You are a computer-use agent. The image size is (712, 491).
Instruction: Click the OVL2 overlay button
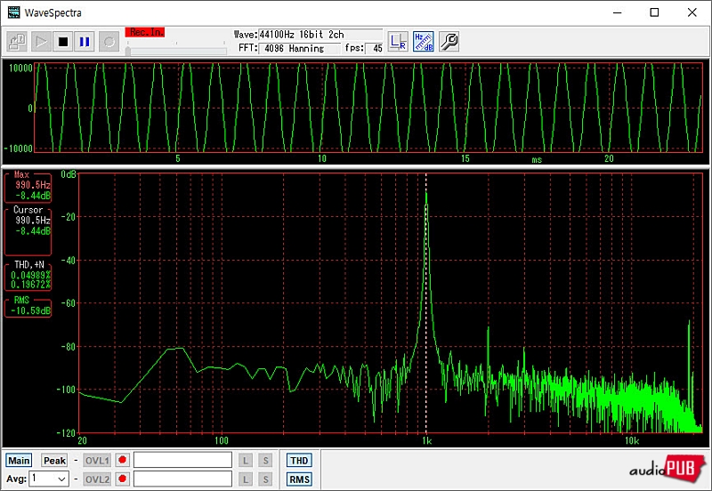click(x=97, y=479)
